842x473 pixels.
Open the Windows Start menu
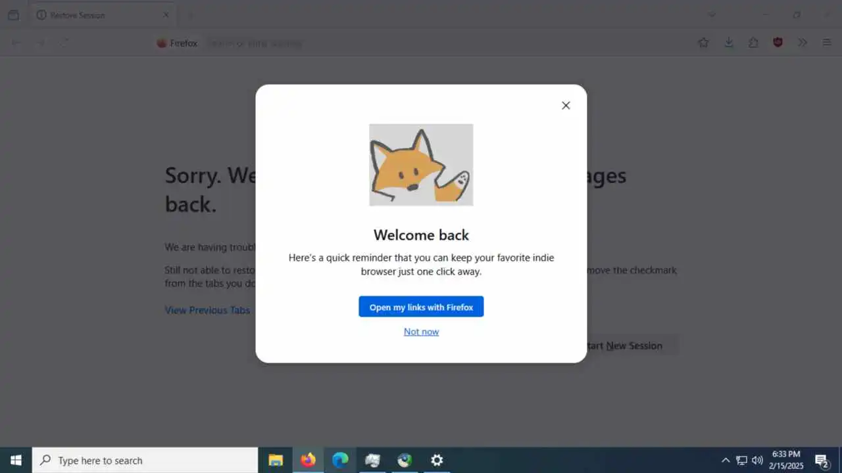coord(16,460)
